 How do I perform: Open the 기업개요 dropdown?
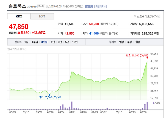click(x=101, y=6)
